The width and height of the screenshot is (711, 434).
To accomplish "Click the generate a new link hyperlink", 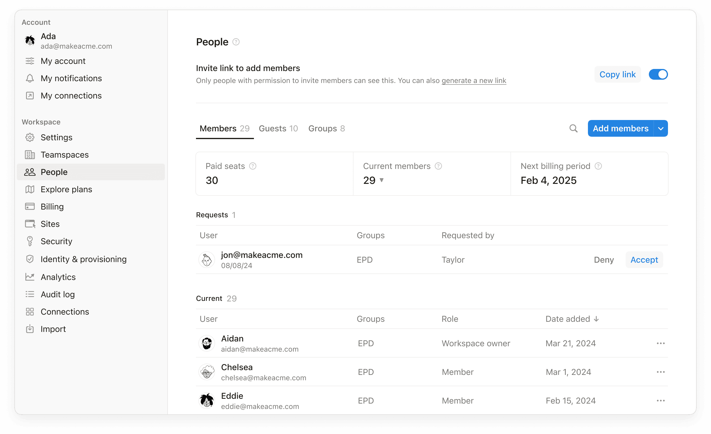I will pos(474,81).
